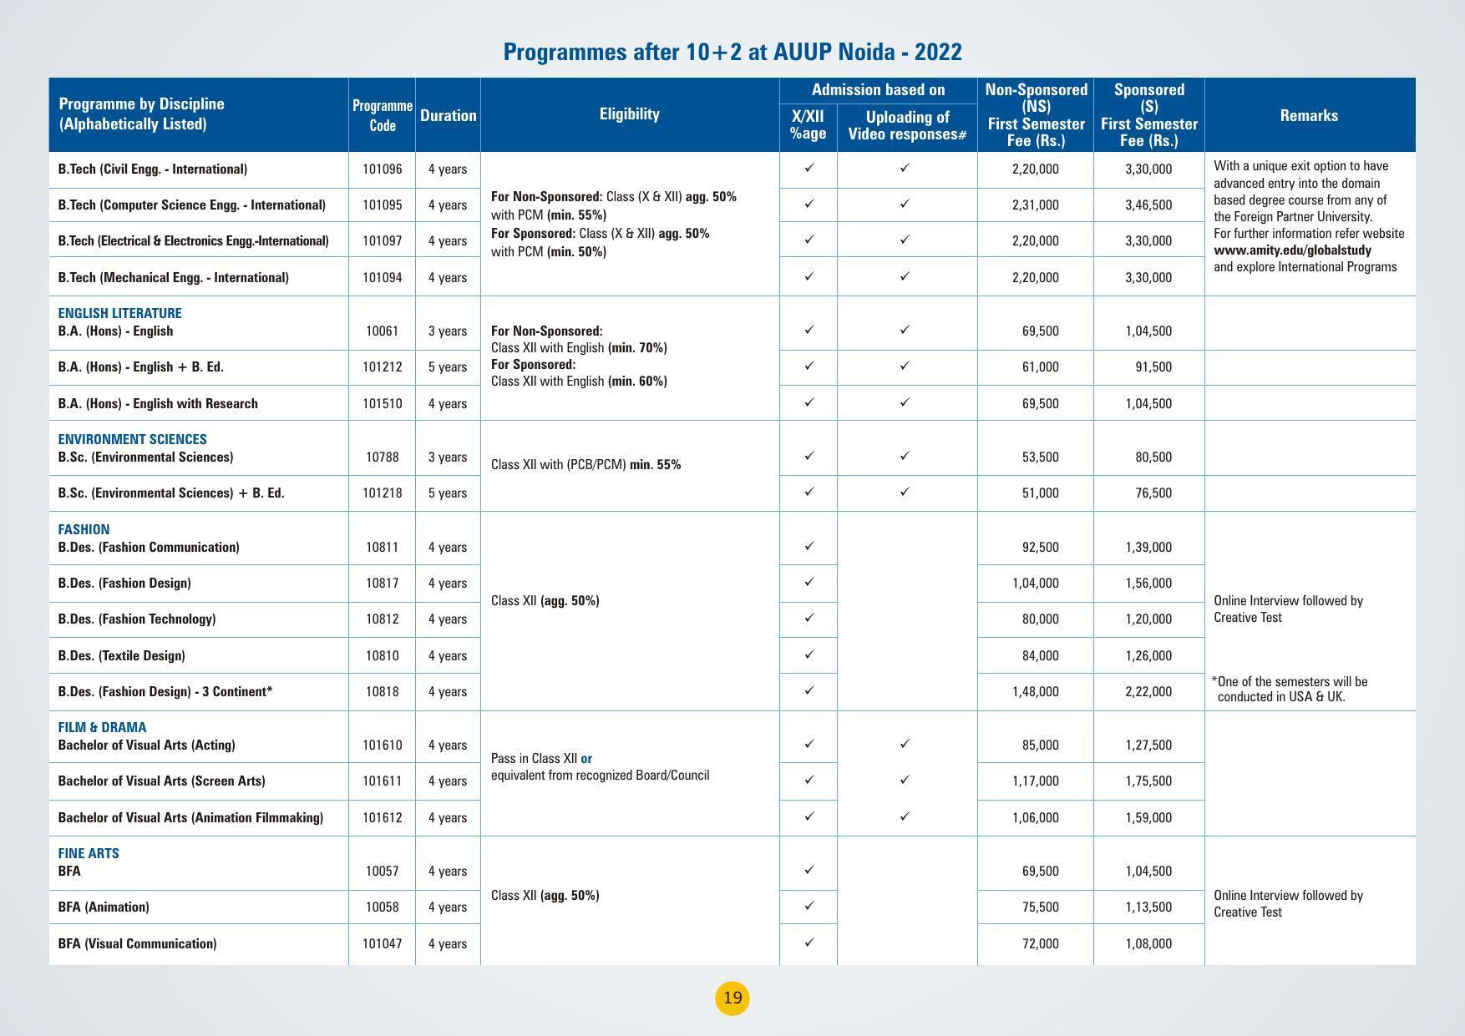Image resolution: width=1465 pixels, height=1036 pixels.
Task: Click the page title 'Programmes after 10+2 at AUUP Noida - 2022'
Action: tap(732, 52)
